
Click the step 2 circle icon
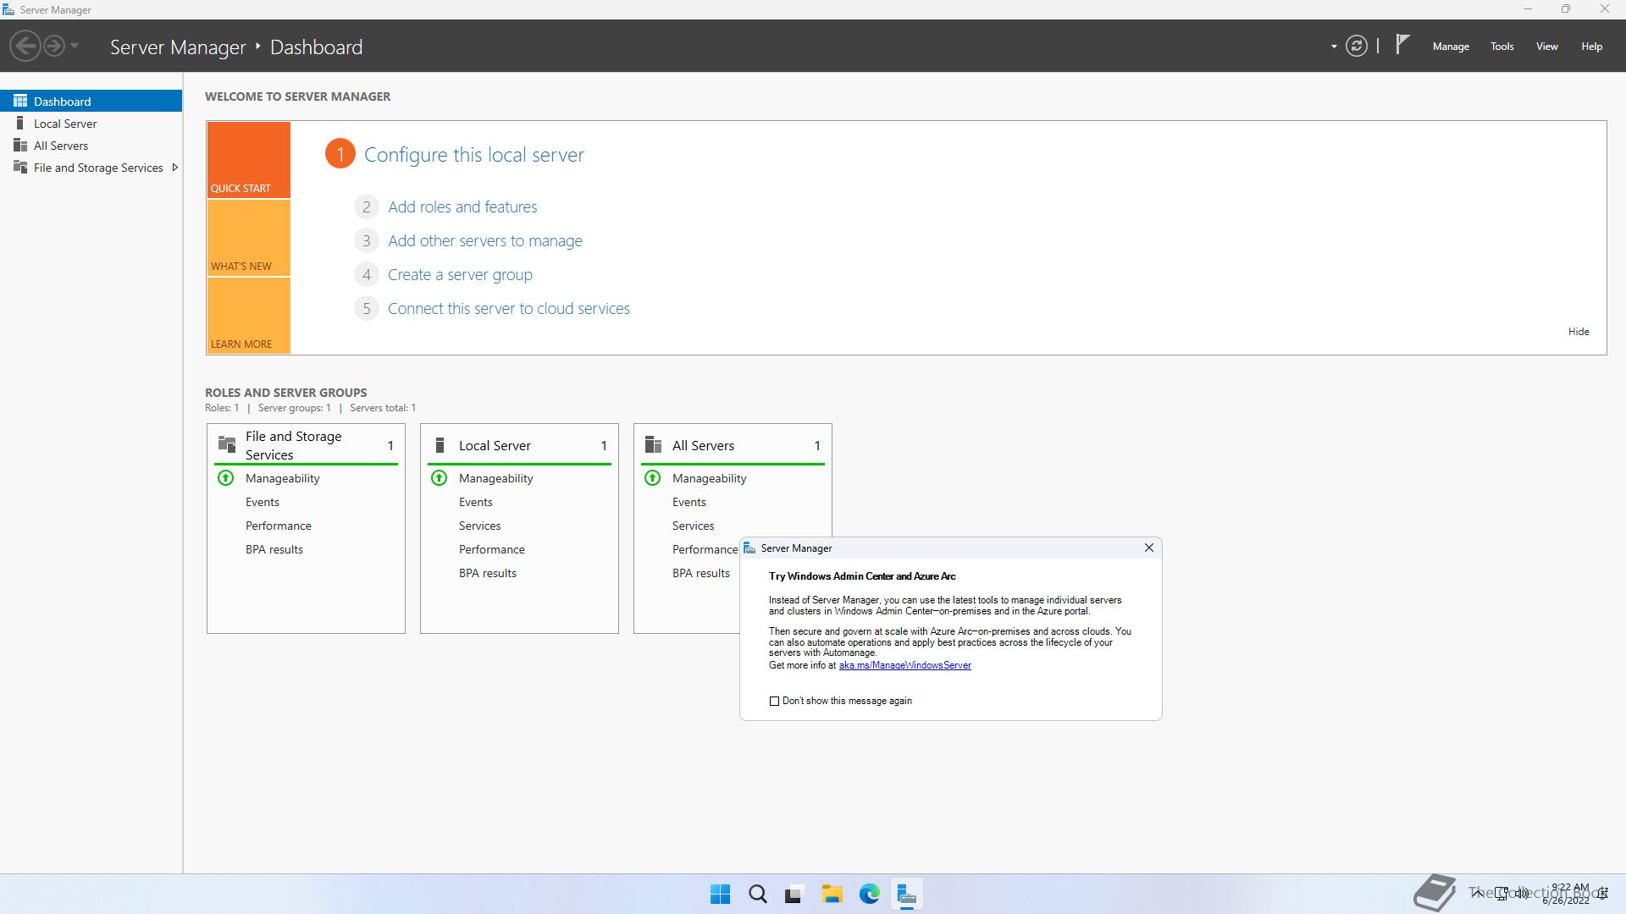point(367,206)
